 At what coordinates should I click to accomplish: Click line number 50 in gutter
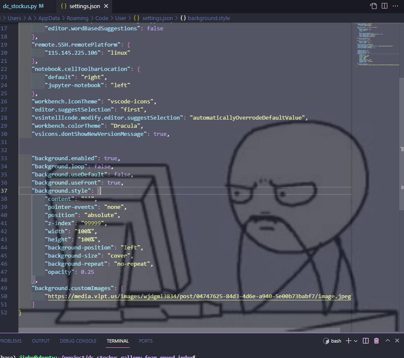pos(4,296)
